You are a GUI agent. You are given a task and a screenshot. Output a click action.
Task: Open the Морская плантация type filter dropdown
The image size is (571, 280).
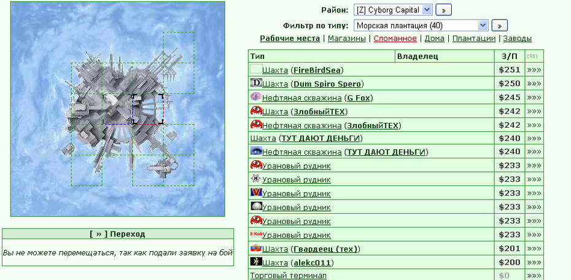coord(421,26)
